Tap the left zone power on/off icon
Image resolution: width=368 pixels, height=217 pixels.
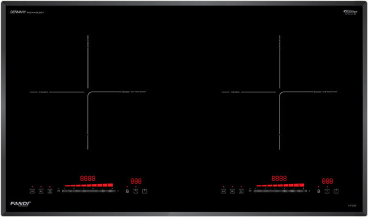pos(145,191)
